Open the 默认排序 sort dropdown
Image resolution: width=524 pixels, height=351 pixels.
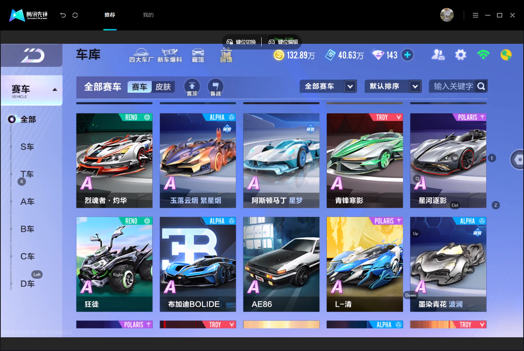point(393,86)
